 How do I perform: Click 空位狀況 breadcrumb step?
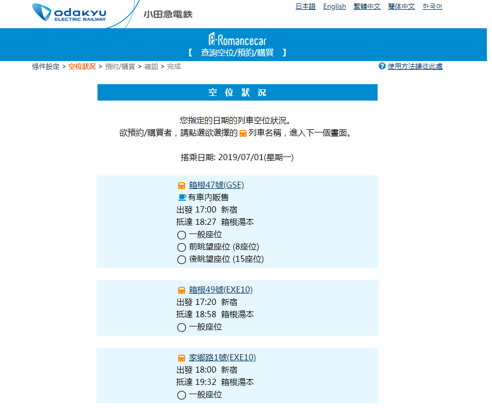pyautogui.click(x=82, y=67)
